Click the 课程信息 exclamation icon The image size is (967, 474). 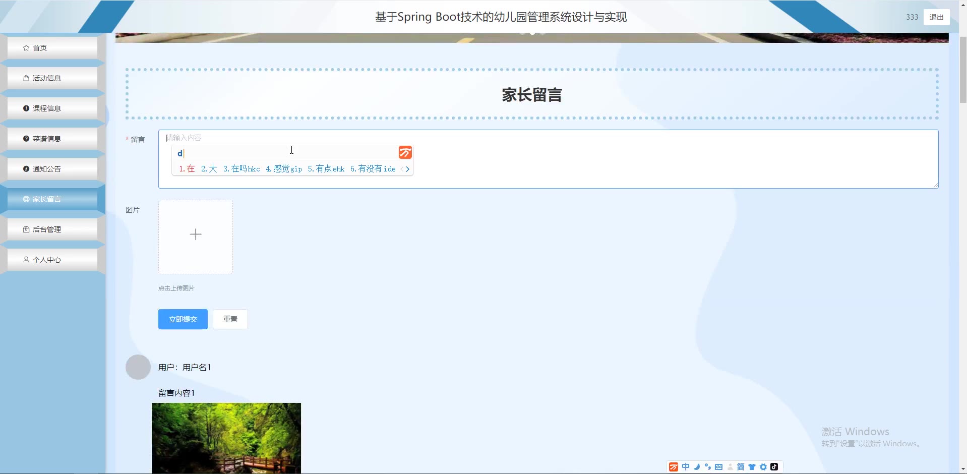(x=26, y=108)
